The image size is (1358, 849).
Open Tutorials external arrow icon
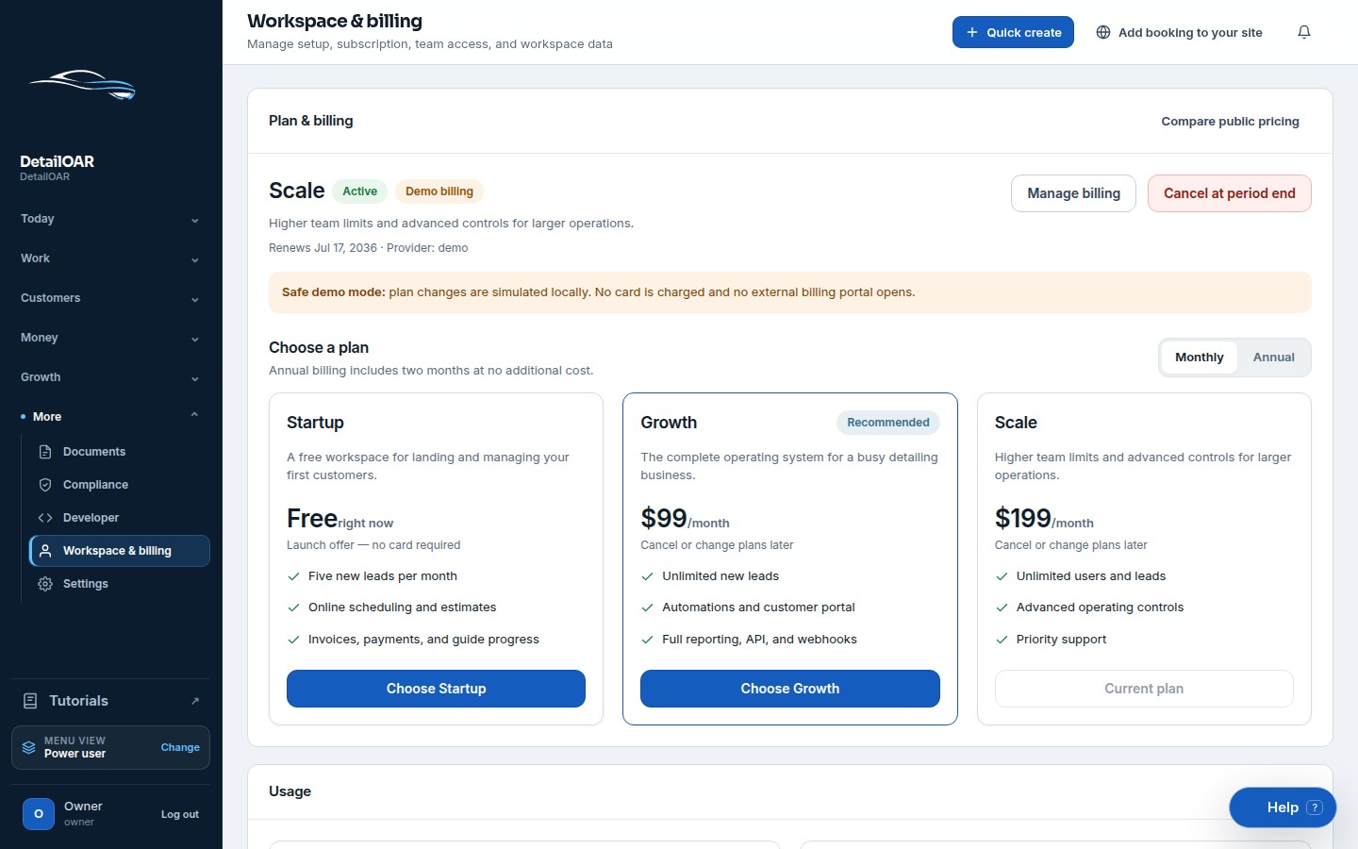pyautogui.click(x=195, y=701)
